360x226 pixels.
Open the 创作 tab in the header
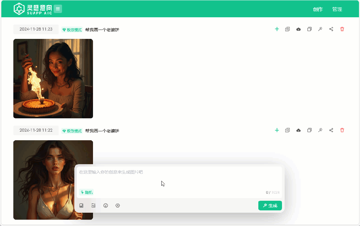coord(318,9)
